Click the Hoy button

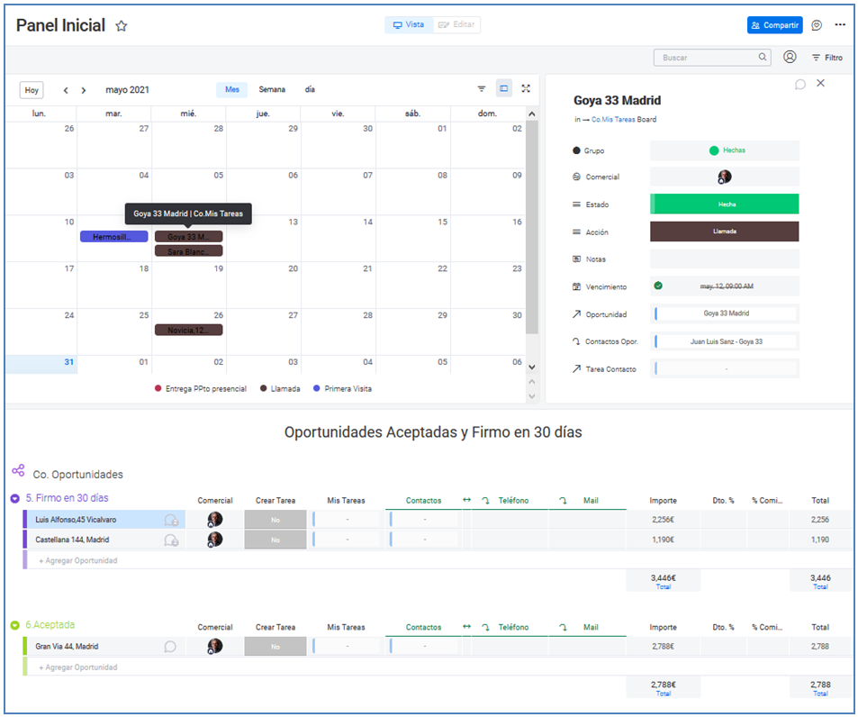coord(32,90)
